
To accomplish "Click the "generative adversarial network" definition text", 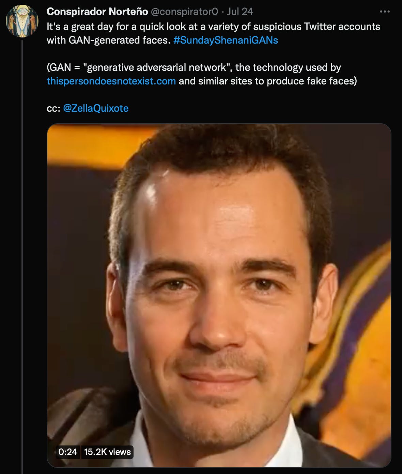I will coord(157,67).
